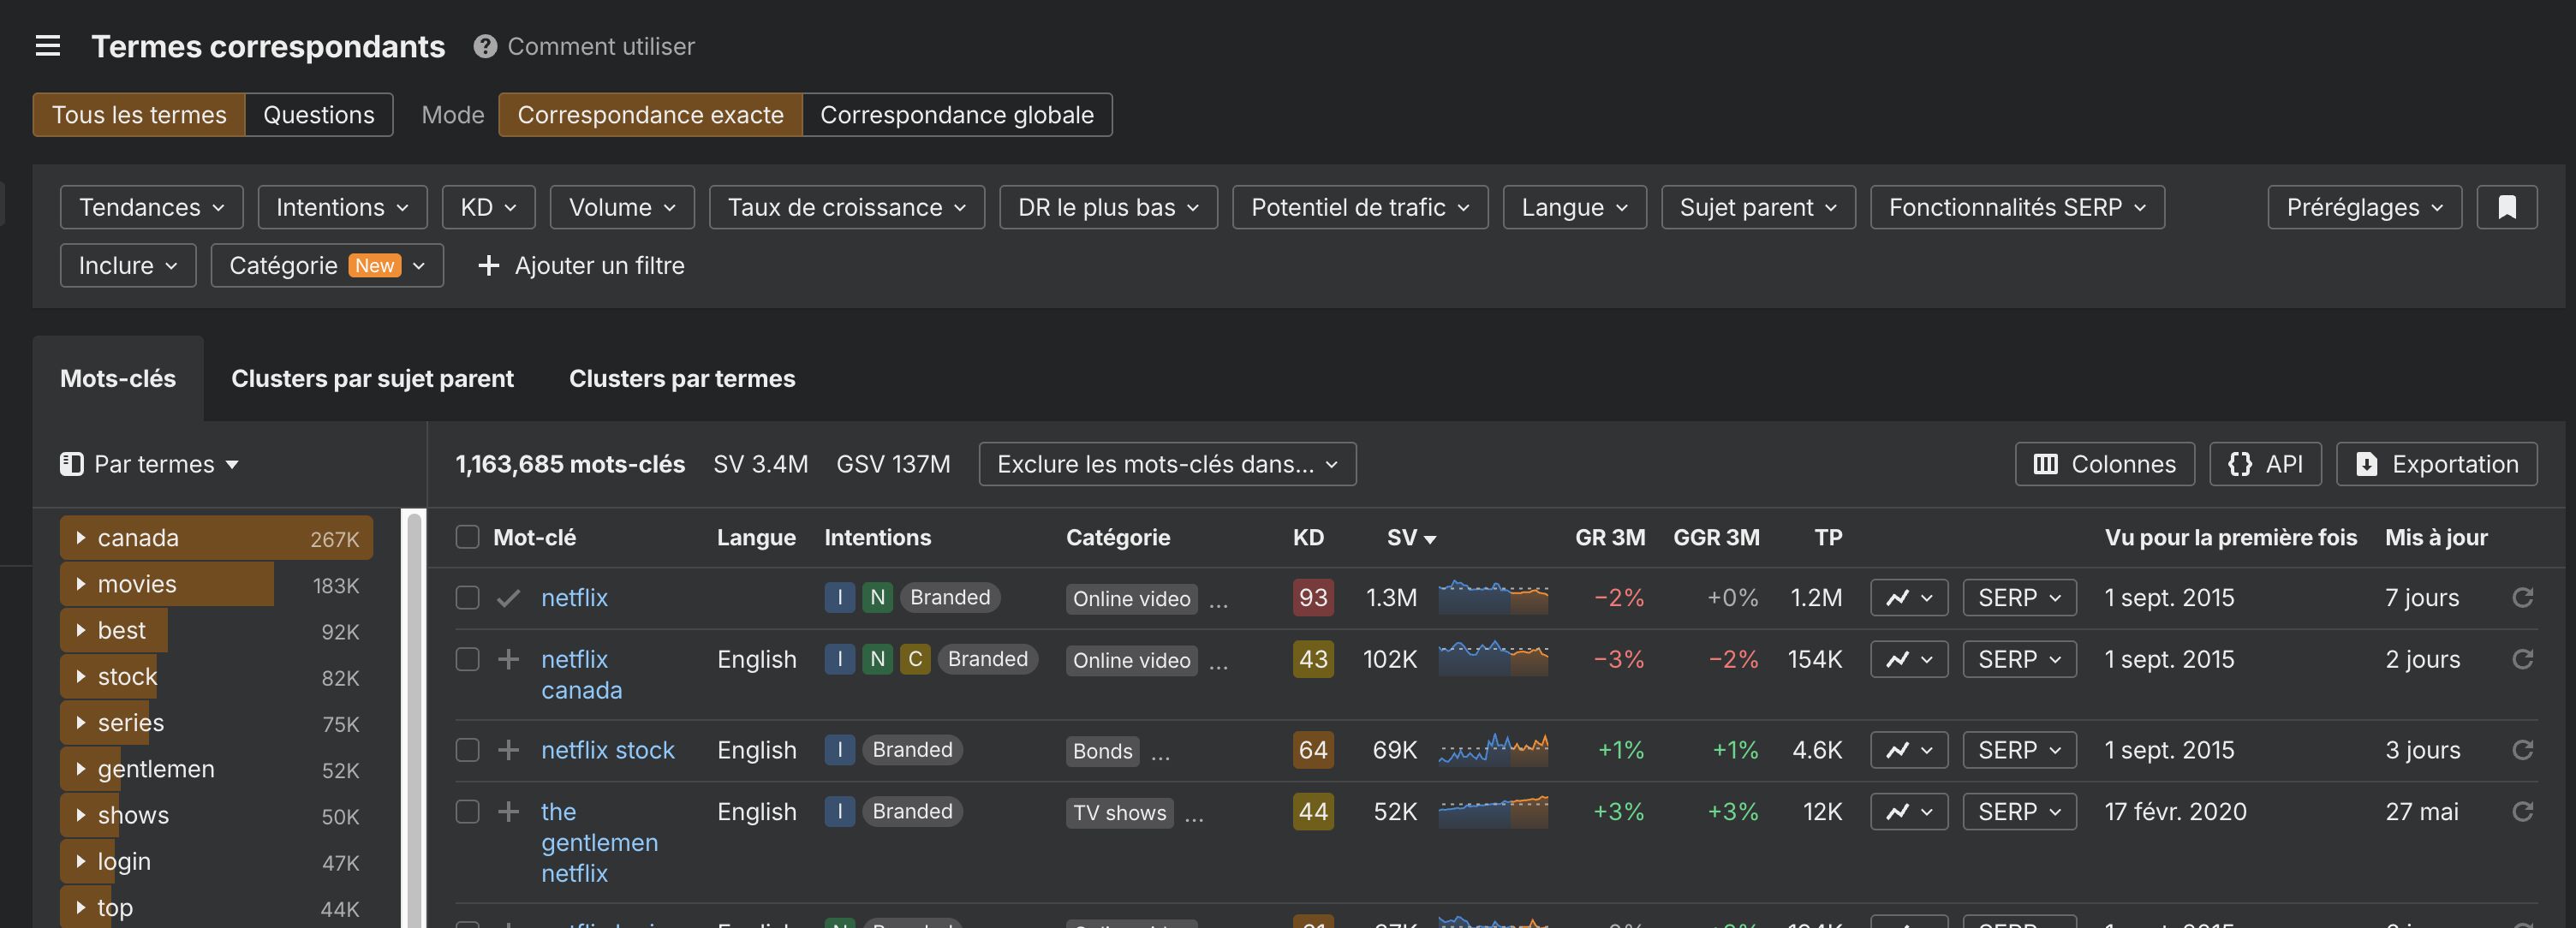This screenshot has height=928, width=2576.
Task: Refresh the gentlemen netflix row
Action: 2522,811
